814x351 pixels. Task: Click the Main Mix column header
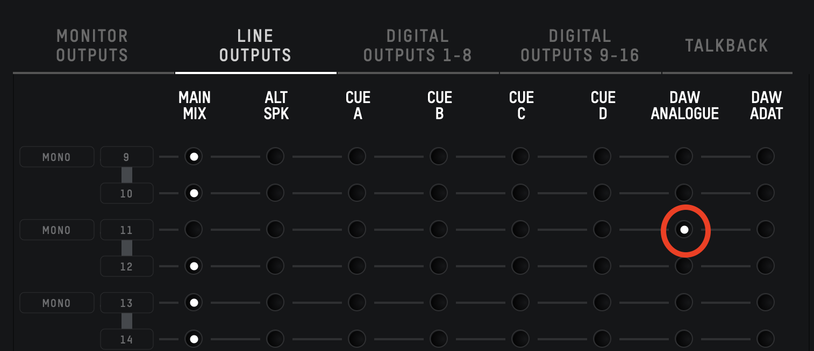(x=194, y=105)
